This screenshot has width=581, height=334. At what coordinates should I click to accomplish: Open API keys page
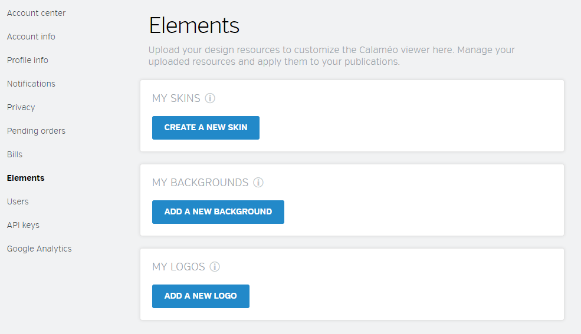pyautogui.click(x=23, y=225)
